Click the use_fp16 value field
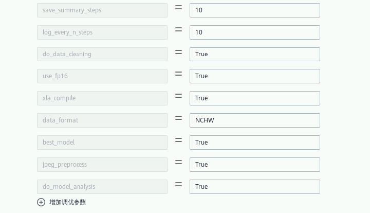The image size is (370, 213). pos(254,76)
